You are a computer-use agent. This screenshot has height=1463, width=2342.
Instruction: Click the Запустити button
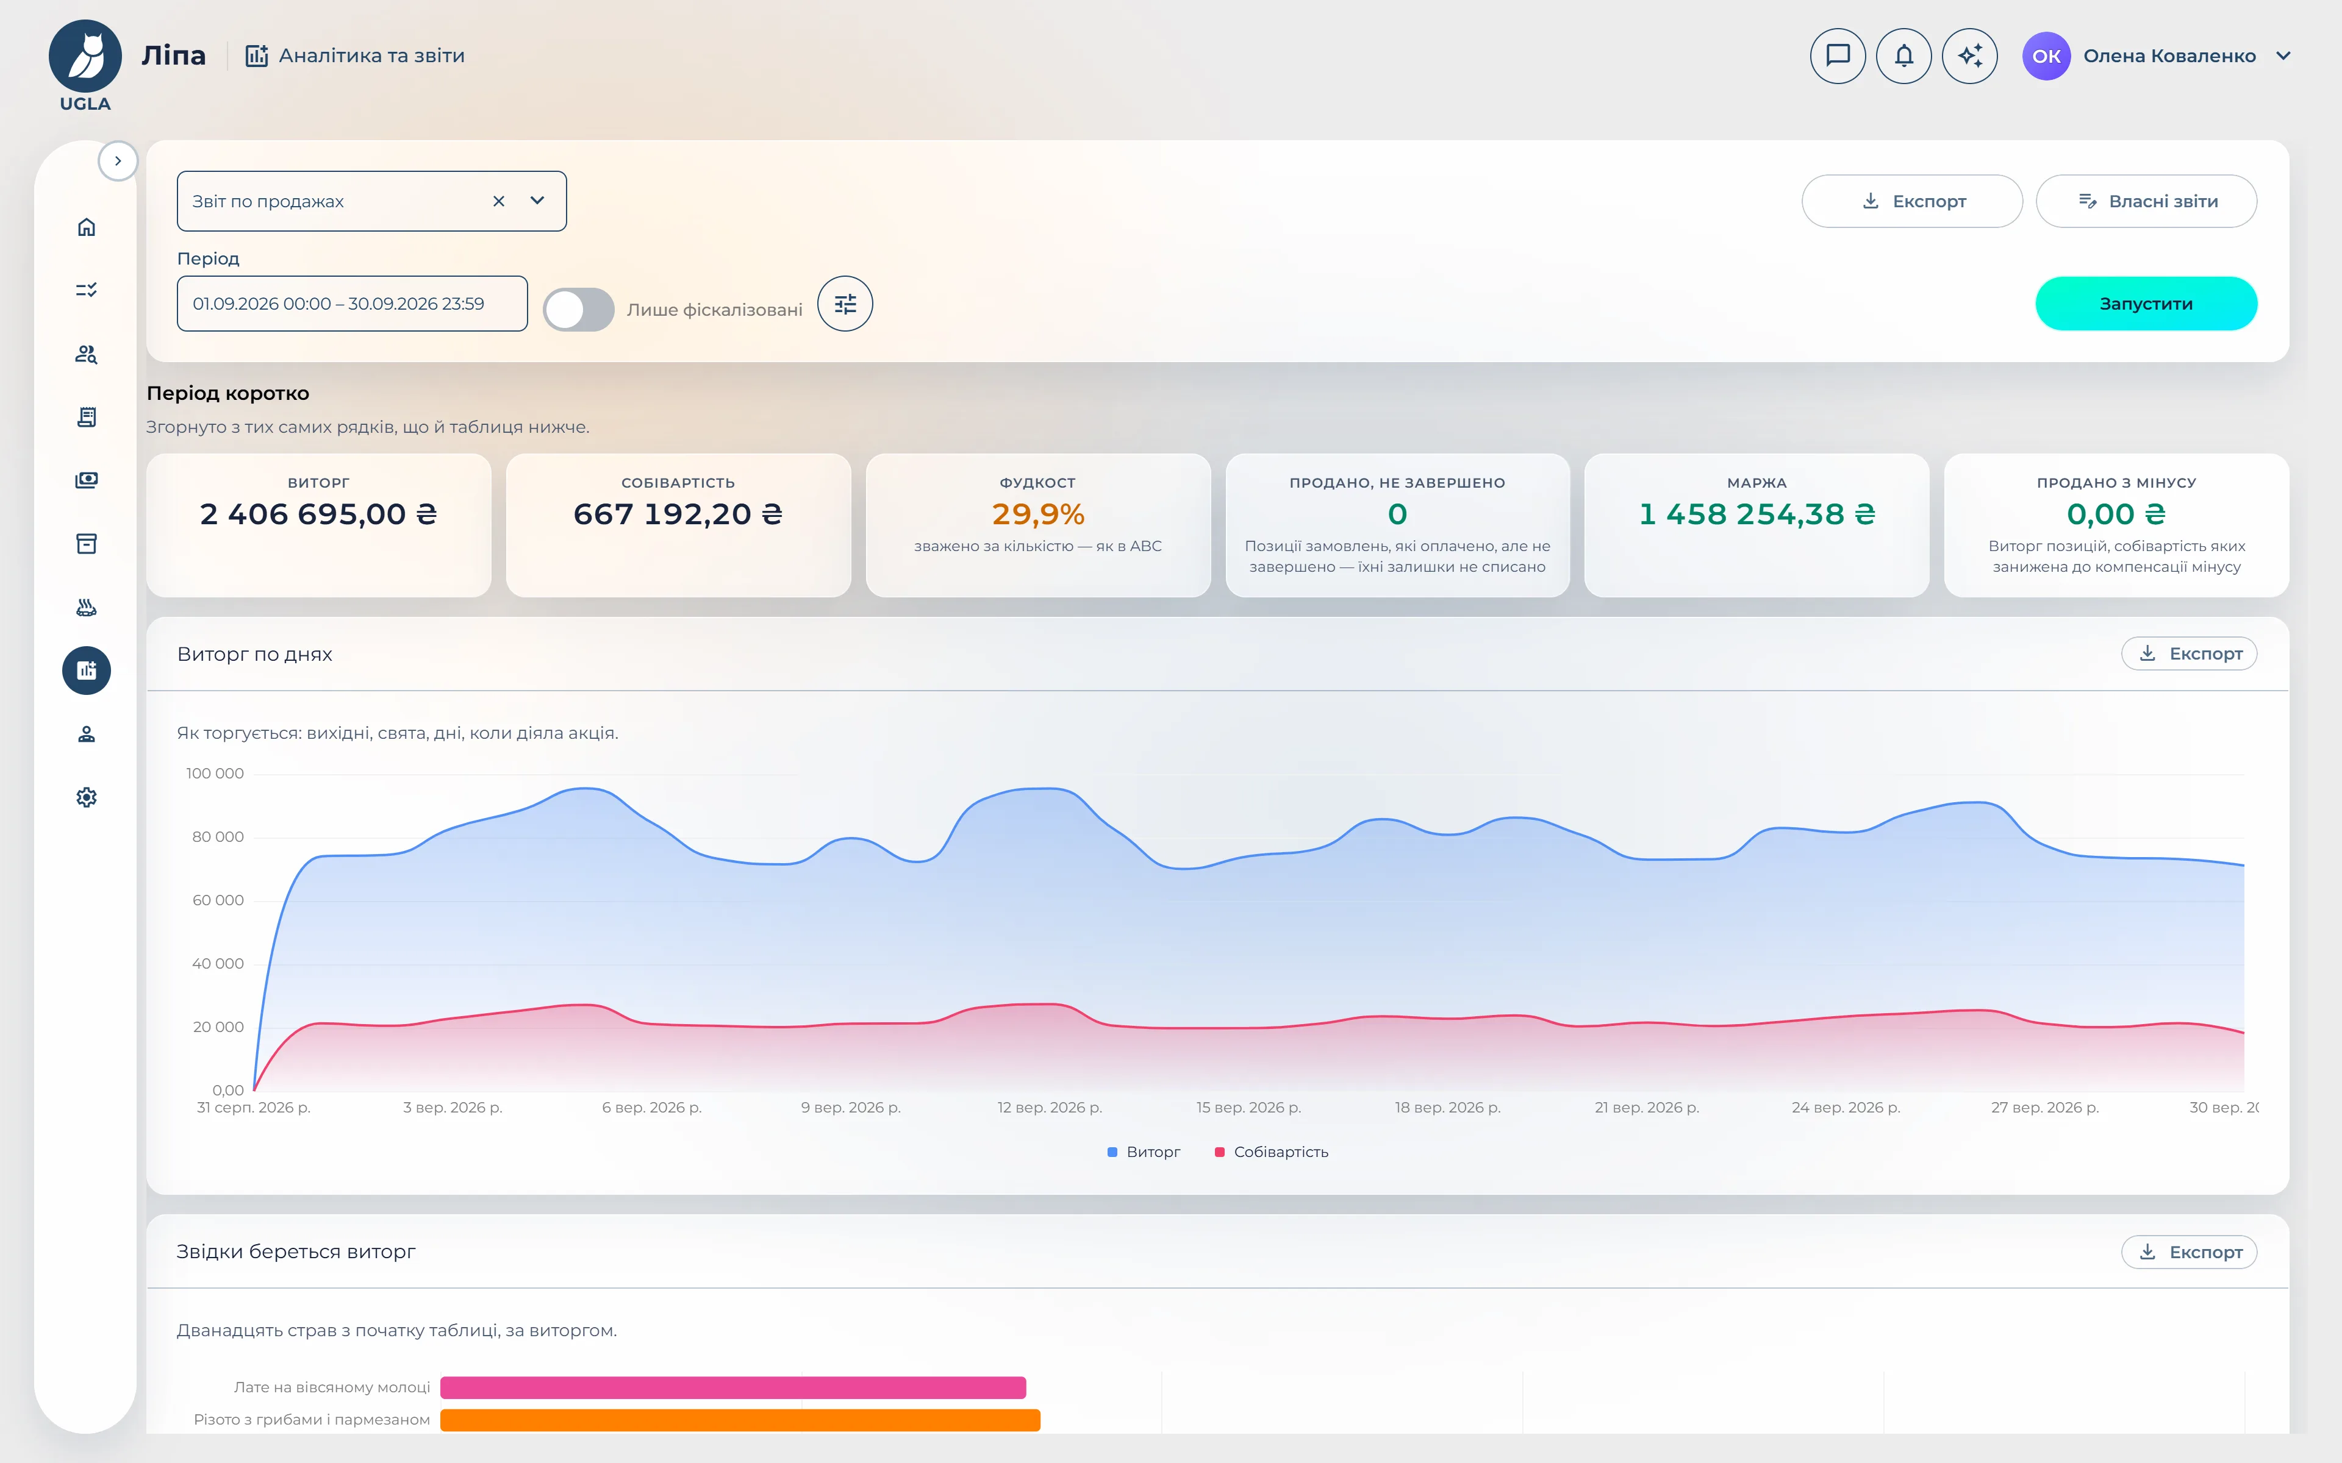(x=2146, y=304)
